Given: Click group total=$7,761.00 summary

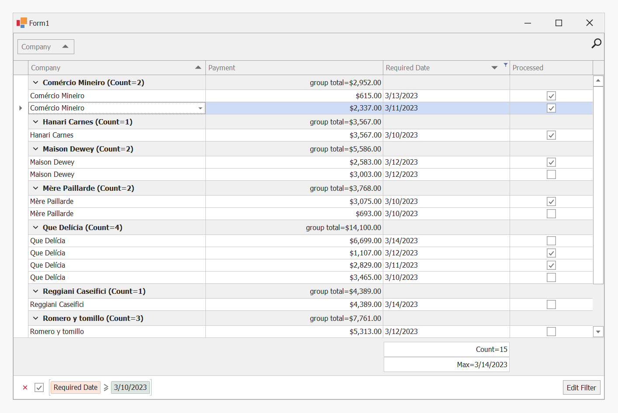Looking at the screenshot, I should pyautogui.click(x=345, y=318).
